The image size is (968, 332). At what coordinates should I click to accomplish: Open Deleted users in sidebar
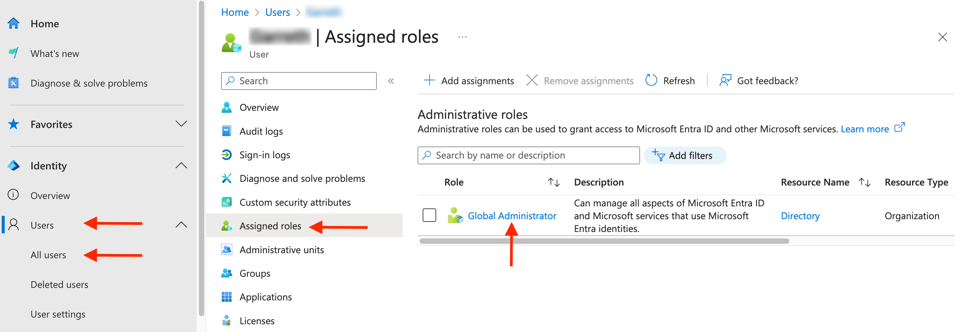tap(59, 284)
